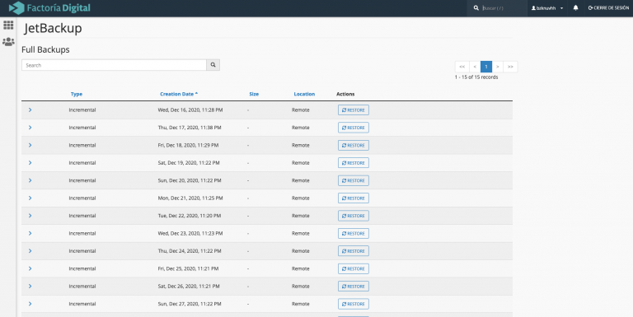
Task: Open the apps grid sidebar icon
Action: pos(8,25)
